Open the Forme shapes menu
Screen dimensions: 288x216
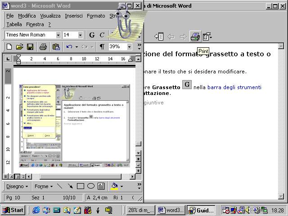click(44, 186)
